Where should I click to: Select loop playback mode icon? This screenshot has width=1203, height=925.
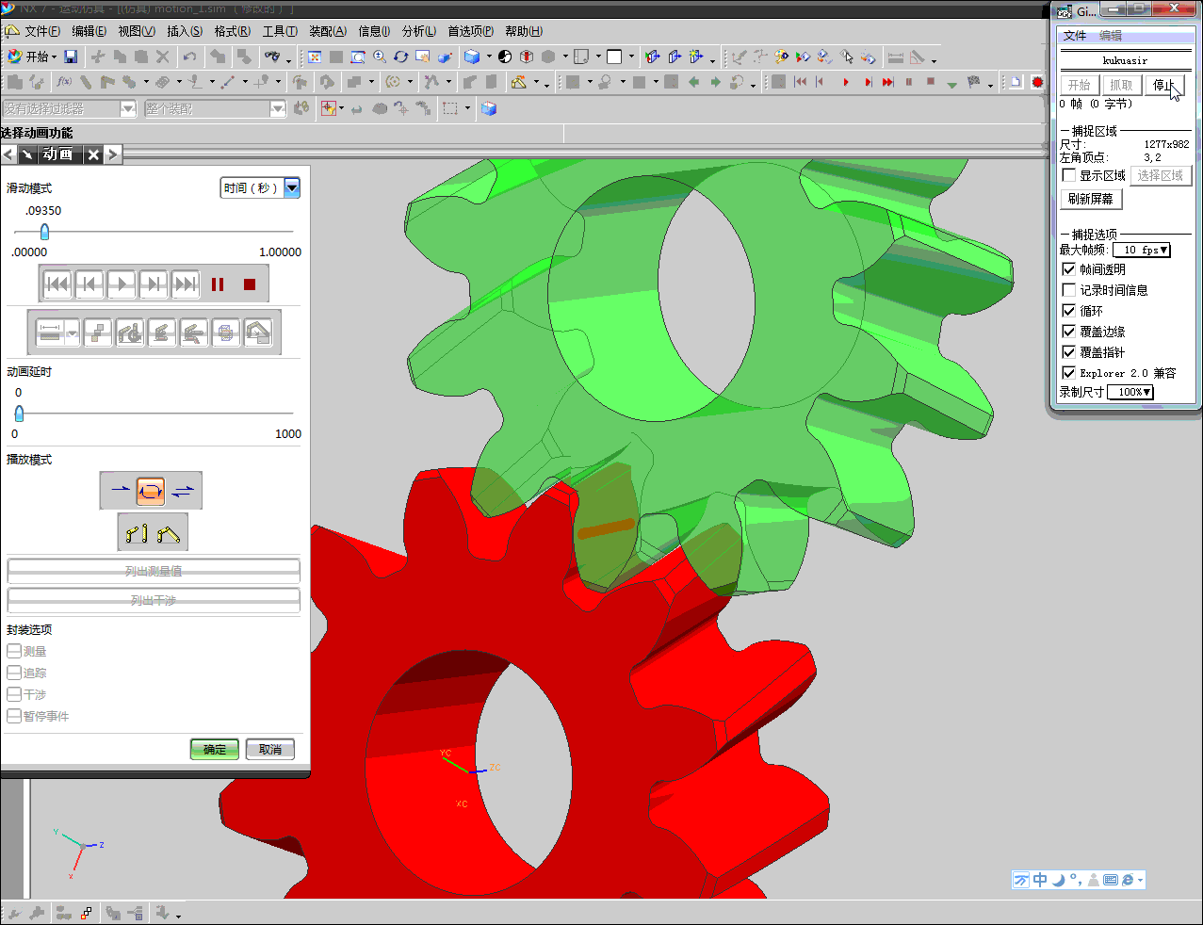[x=151, y=490]
